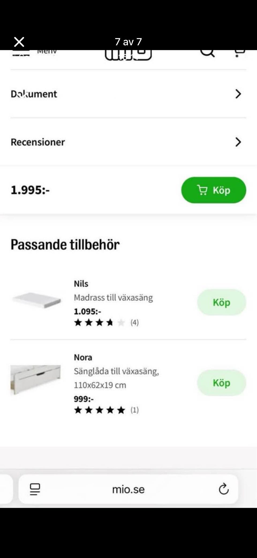This screenshot has height=558, width=257.
Task: Open the Dokument section label
Action: (x=34, y=94)
